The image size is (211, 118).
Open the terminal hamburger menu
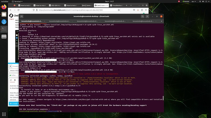pyautogui.click(x=147, y=16)
